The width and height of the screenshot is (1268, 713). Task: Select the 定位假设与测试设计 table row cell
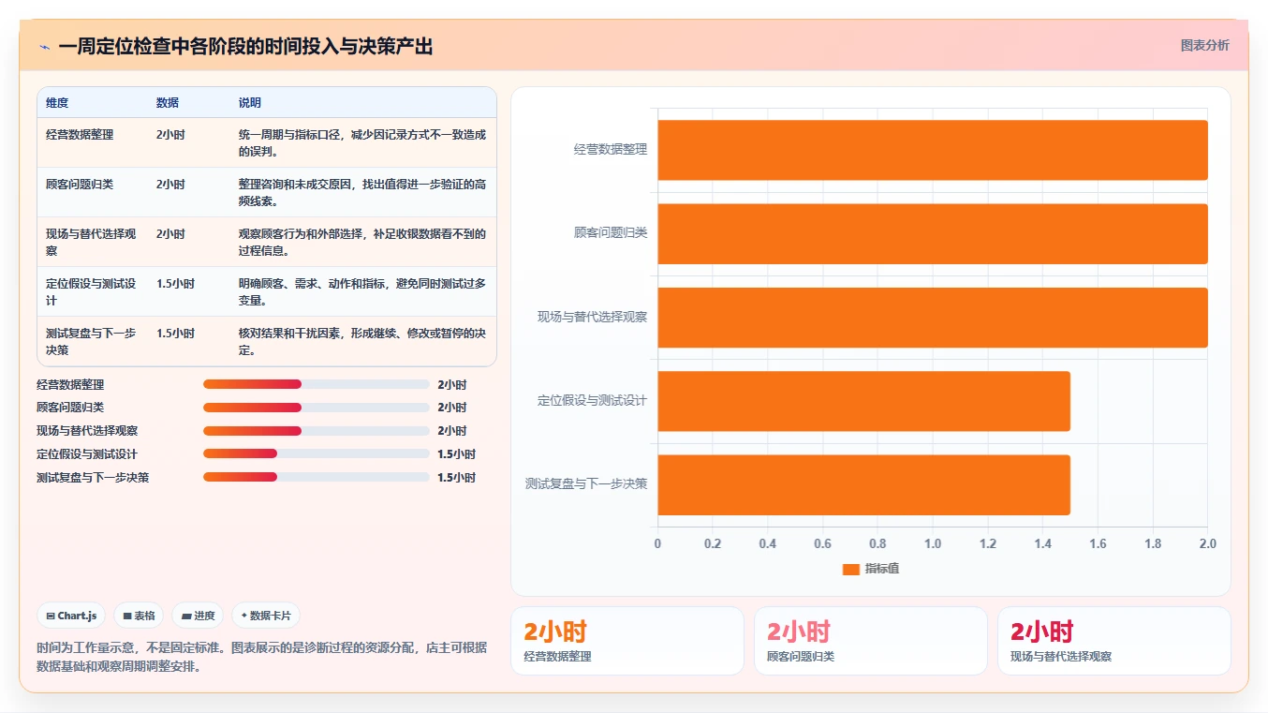click(x=91, y=292)
